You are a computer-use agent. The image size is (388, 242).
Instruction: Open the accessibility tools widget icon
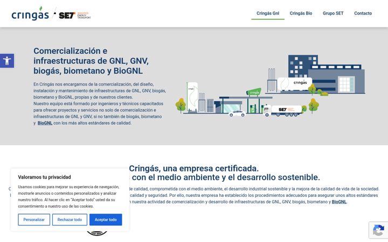[x=7, y=61]
